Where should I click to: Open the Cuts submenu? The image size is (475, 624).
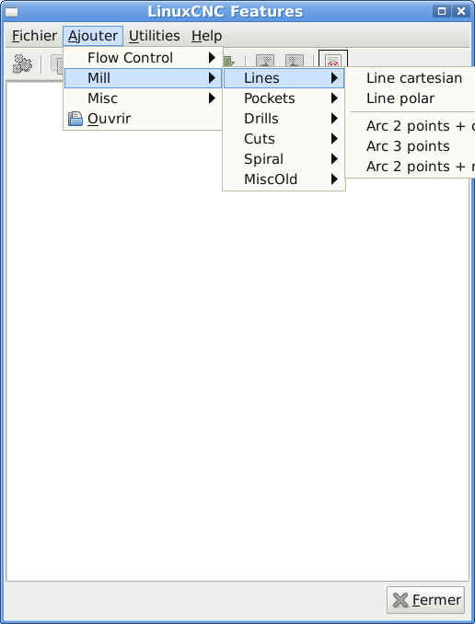point(284,139)
